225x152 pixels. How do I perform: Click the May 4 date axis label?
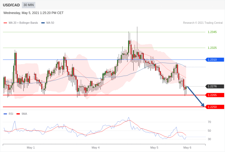click(x=96, y=148)
